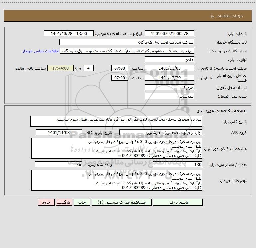
Task: Click the تعداد / مقدار مورد نیاز label
Action: [228, 165]
